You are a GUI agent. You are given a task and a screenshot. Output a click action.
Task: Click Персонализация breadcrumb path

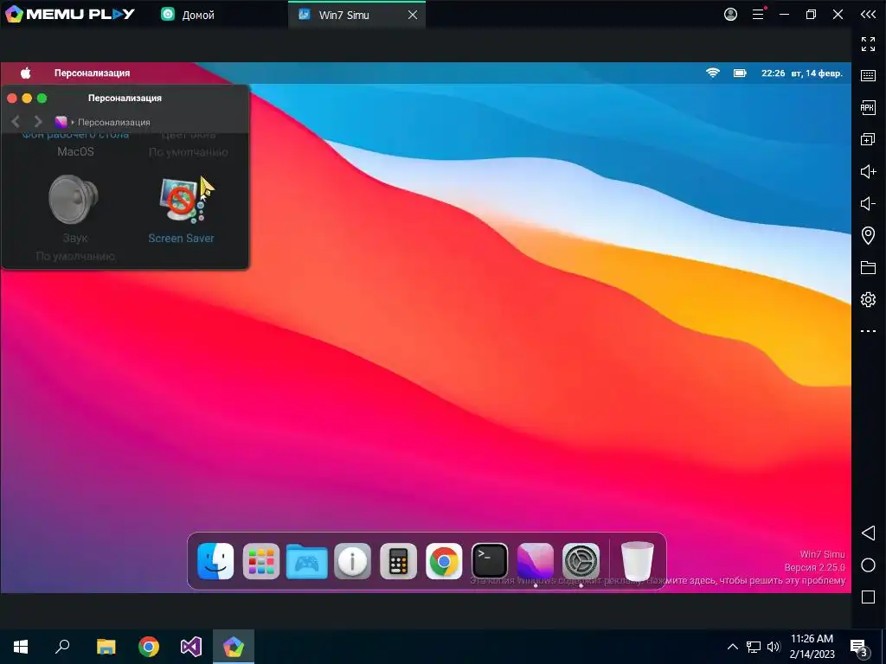pyautogui.click(x=113, y=122)
